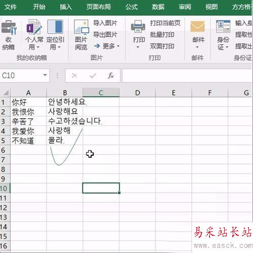Image resolution: width=253 pixels, height=253 pixels.
Task: Click into the formula bar input
Action: (x=187, y=75)
